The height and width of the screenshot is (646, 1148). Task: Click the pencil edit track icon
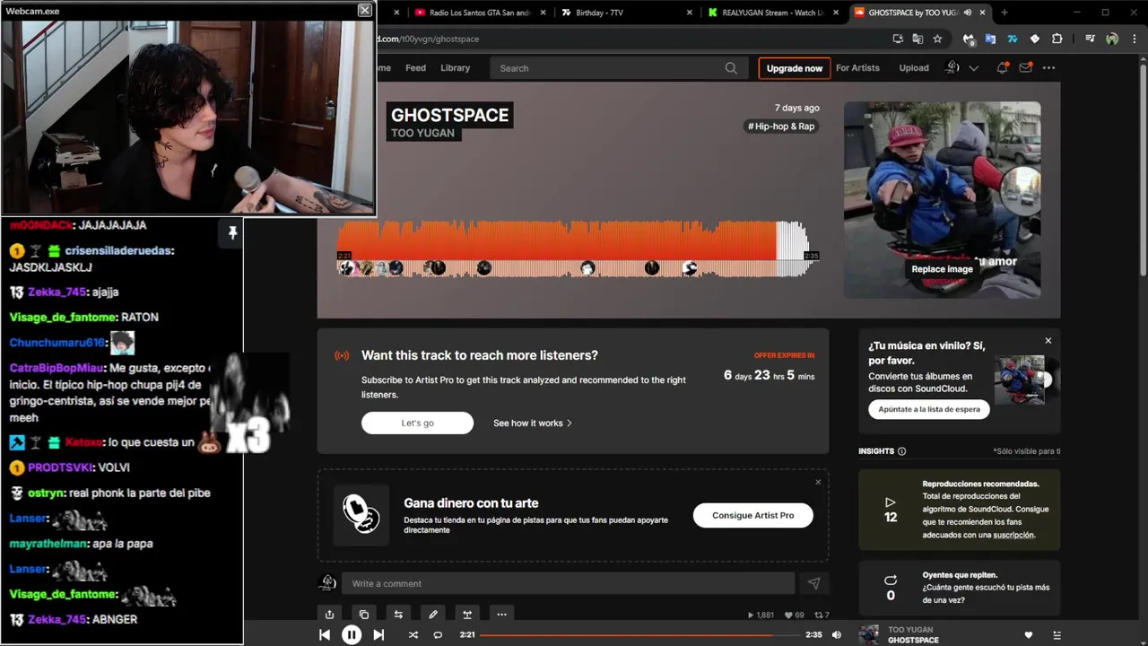point(432,615)
